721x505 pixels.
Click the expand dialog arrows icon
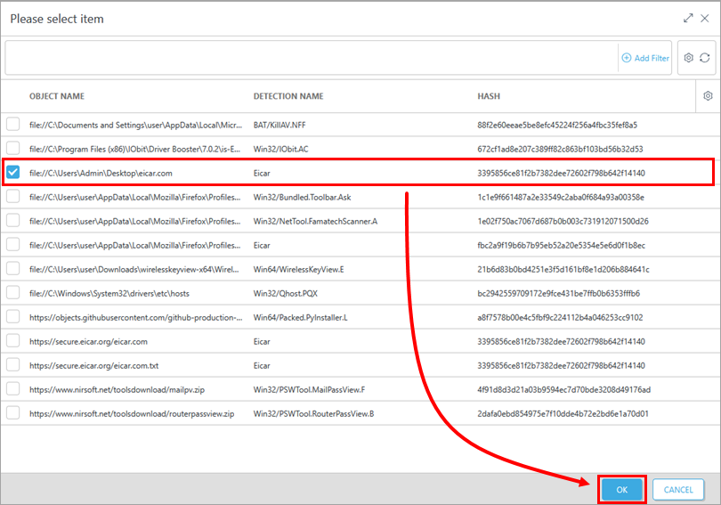coord(688,18)
